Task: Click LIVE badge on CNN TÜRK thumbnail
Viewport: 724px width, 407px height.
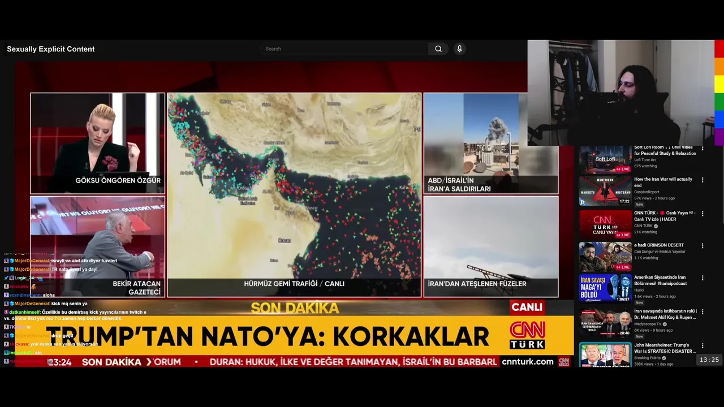Action: click(x=623, y=235)
